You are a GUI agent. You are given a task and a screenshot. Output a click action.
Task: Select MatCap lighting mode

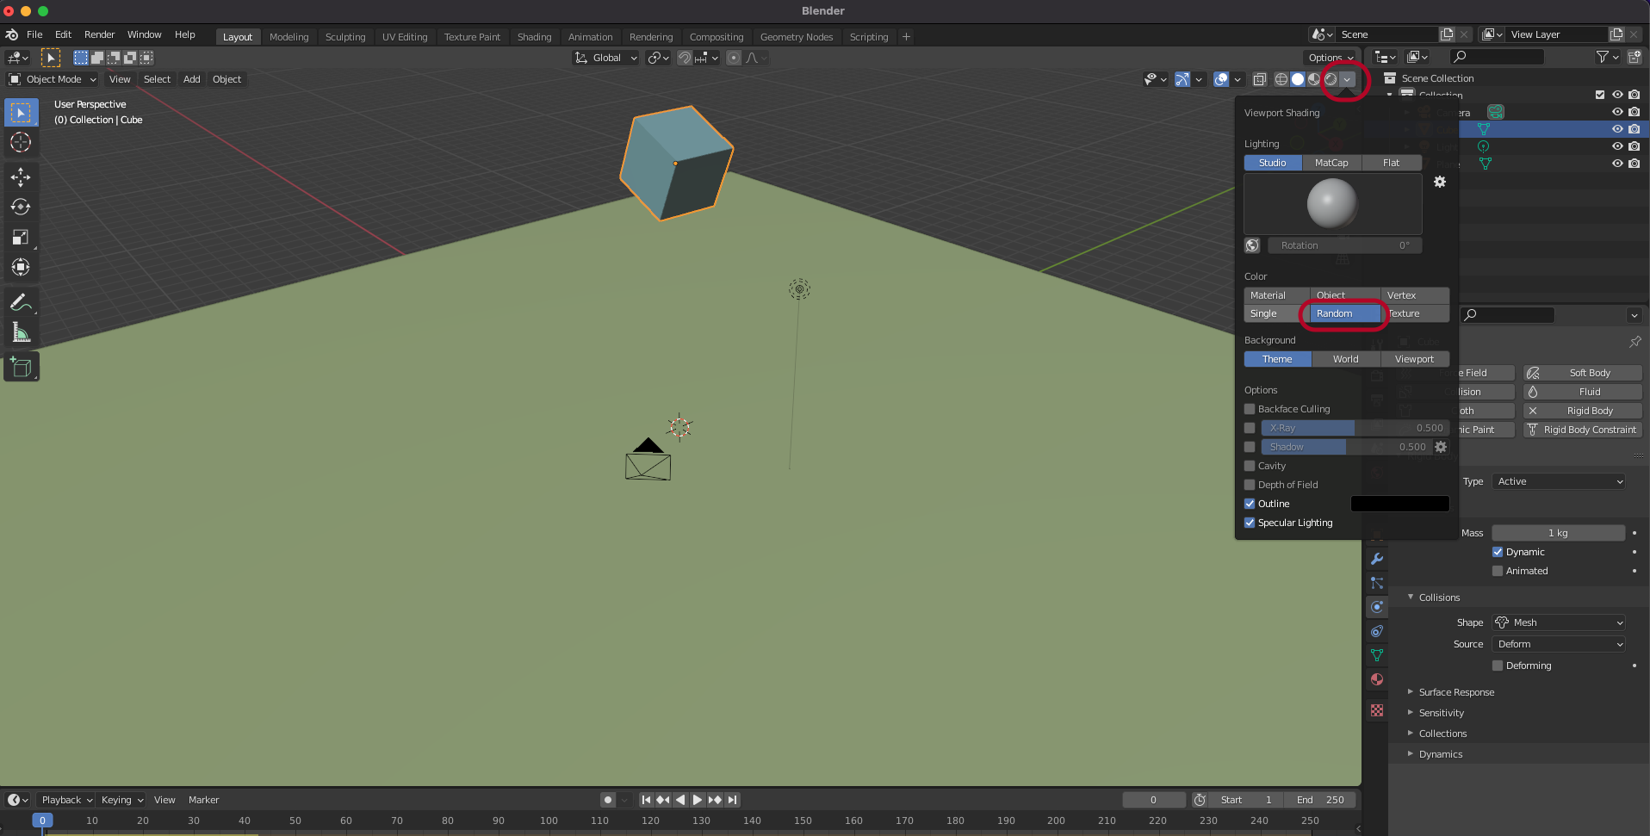[1331, 163]
